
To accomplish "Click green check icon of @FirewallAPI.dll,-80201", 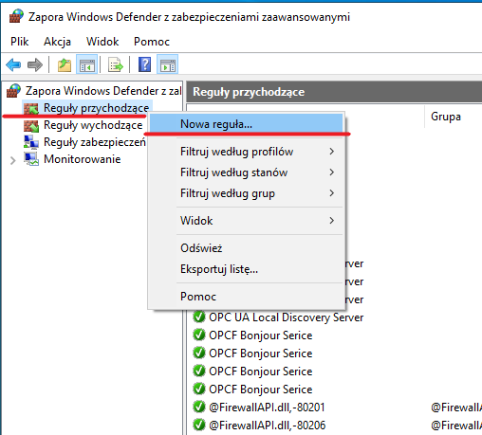I will click(199, 407).
